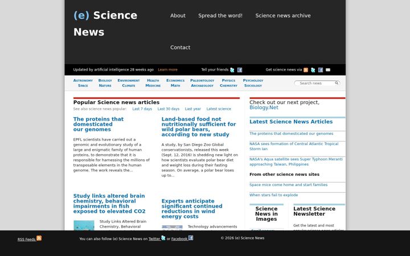The width and height of the screenshot is (410, 256).
Task: Click the magnifier icon in search box
Action: (337, 83)
